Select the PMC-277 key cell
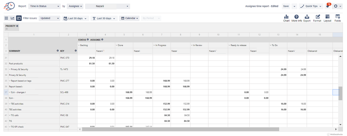Image resolution: width=347 pixels, height=136 pixels. [x=68, y=81]
